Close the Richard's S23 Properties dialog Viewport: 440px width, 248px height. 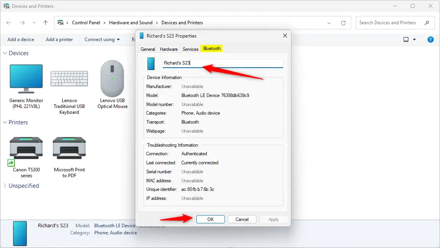[285, 36]
